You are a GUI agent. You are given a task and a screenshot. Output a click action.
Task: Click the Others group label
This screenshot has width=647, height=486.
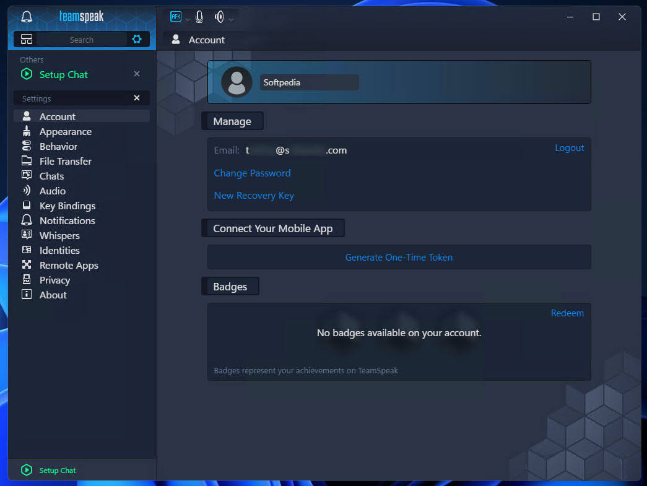[32, 60]
